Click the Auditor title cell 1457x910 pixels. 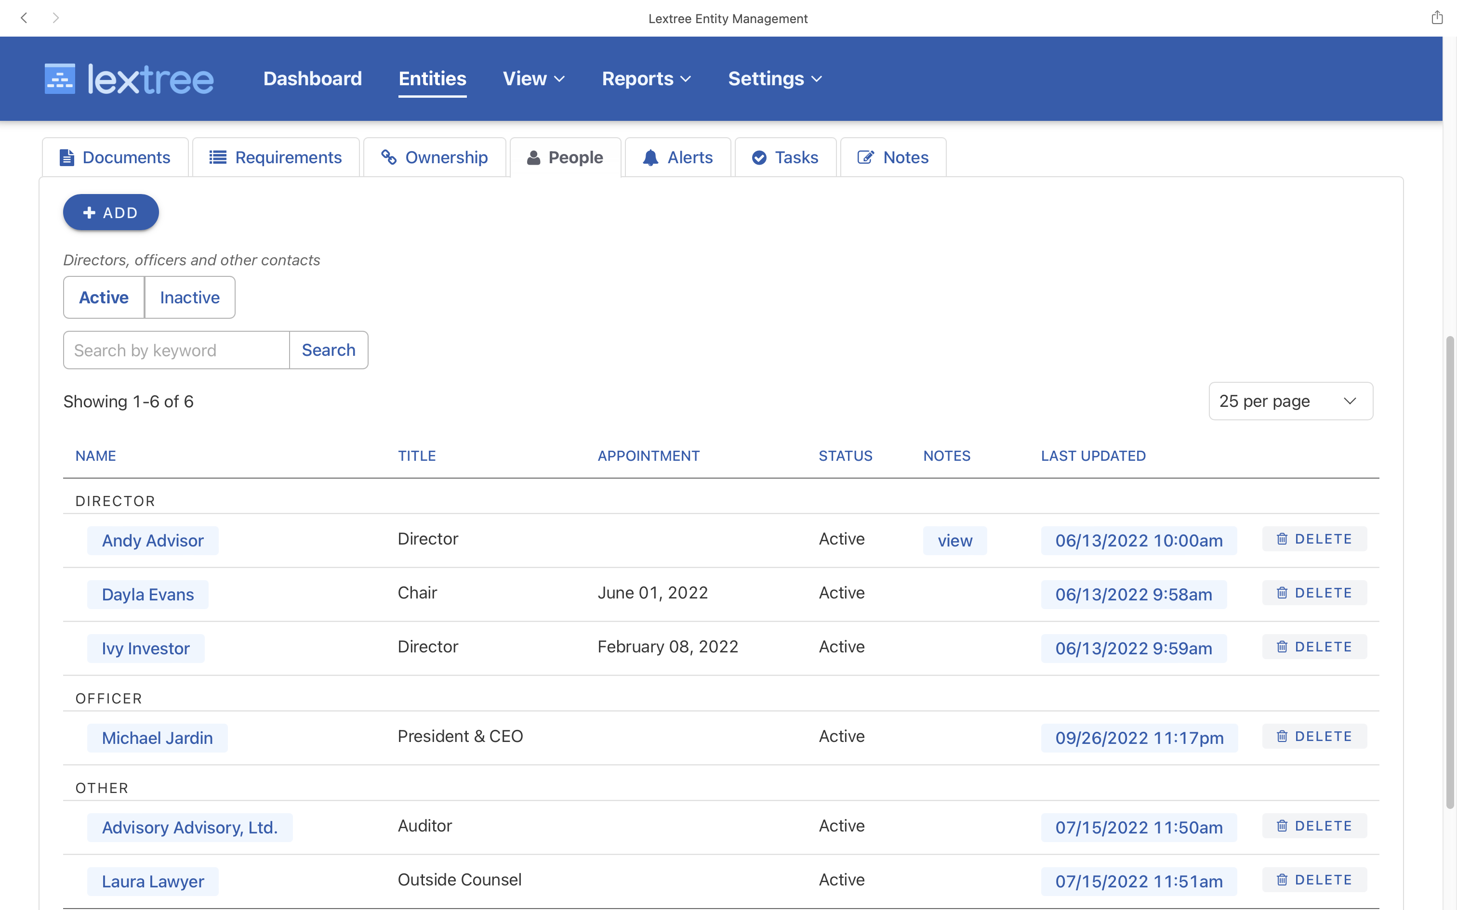[x=424, y=826]
